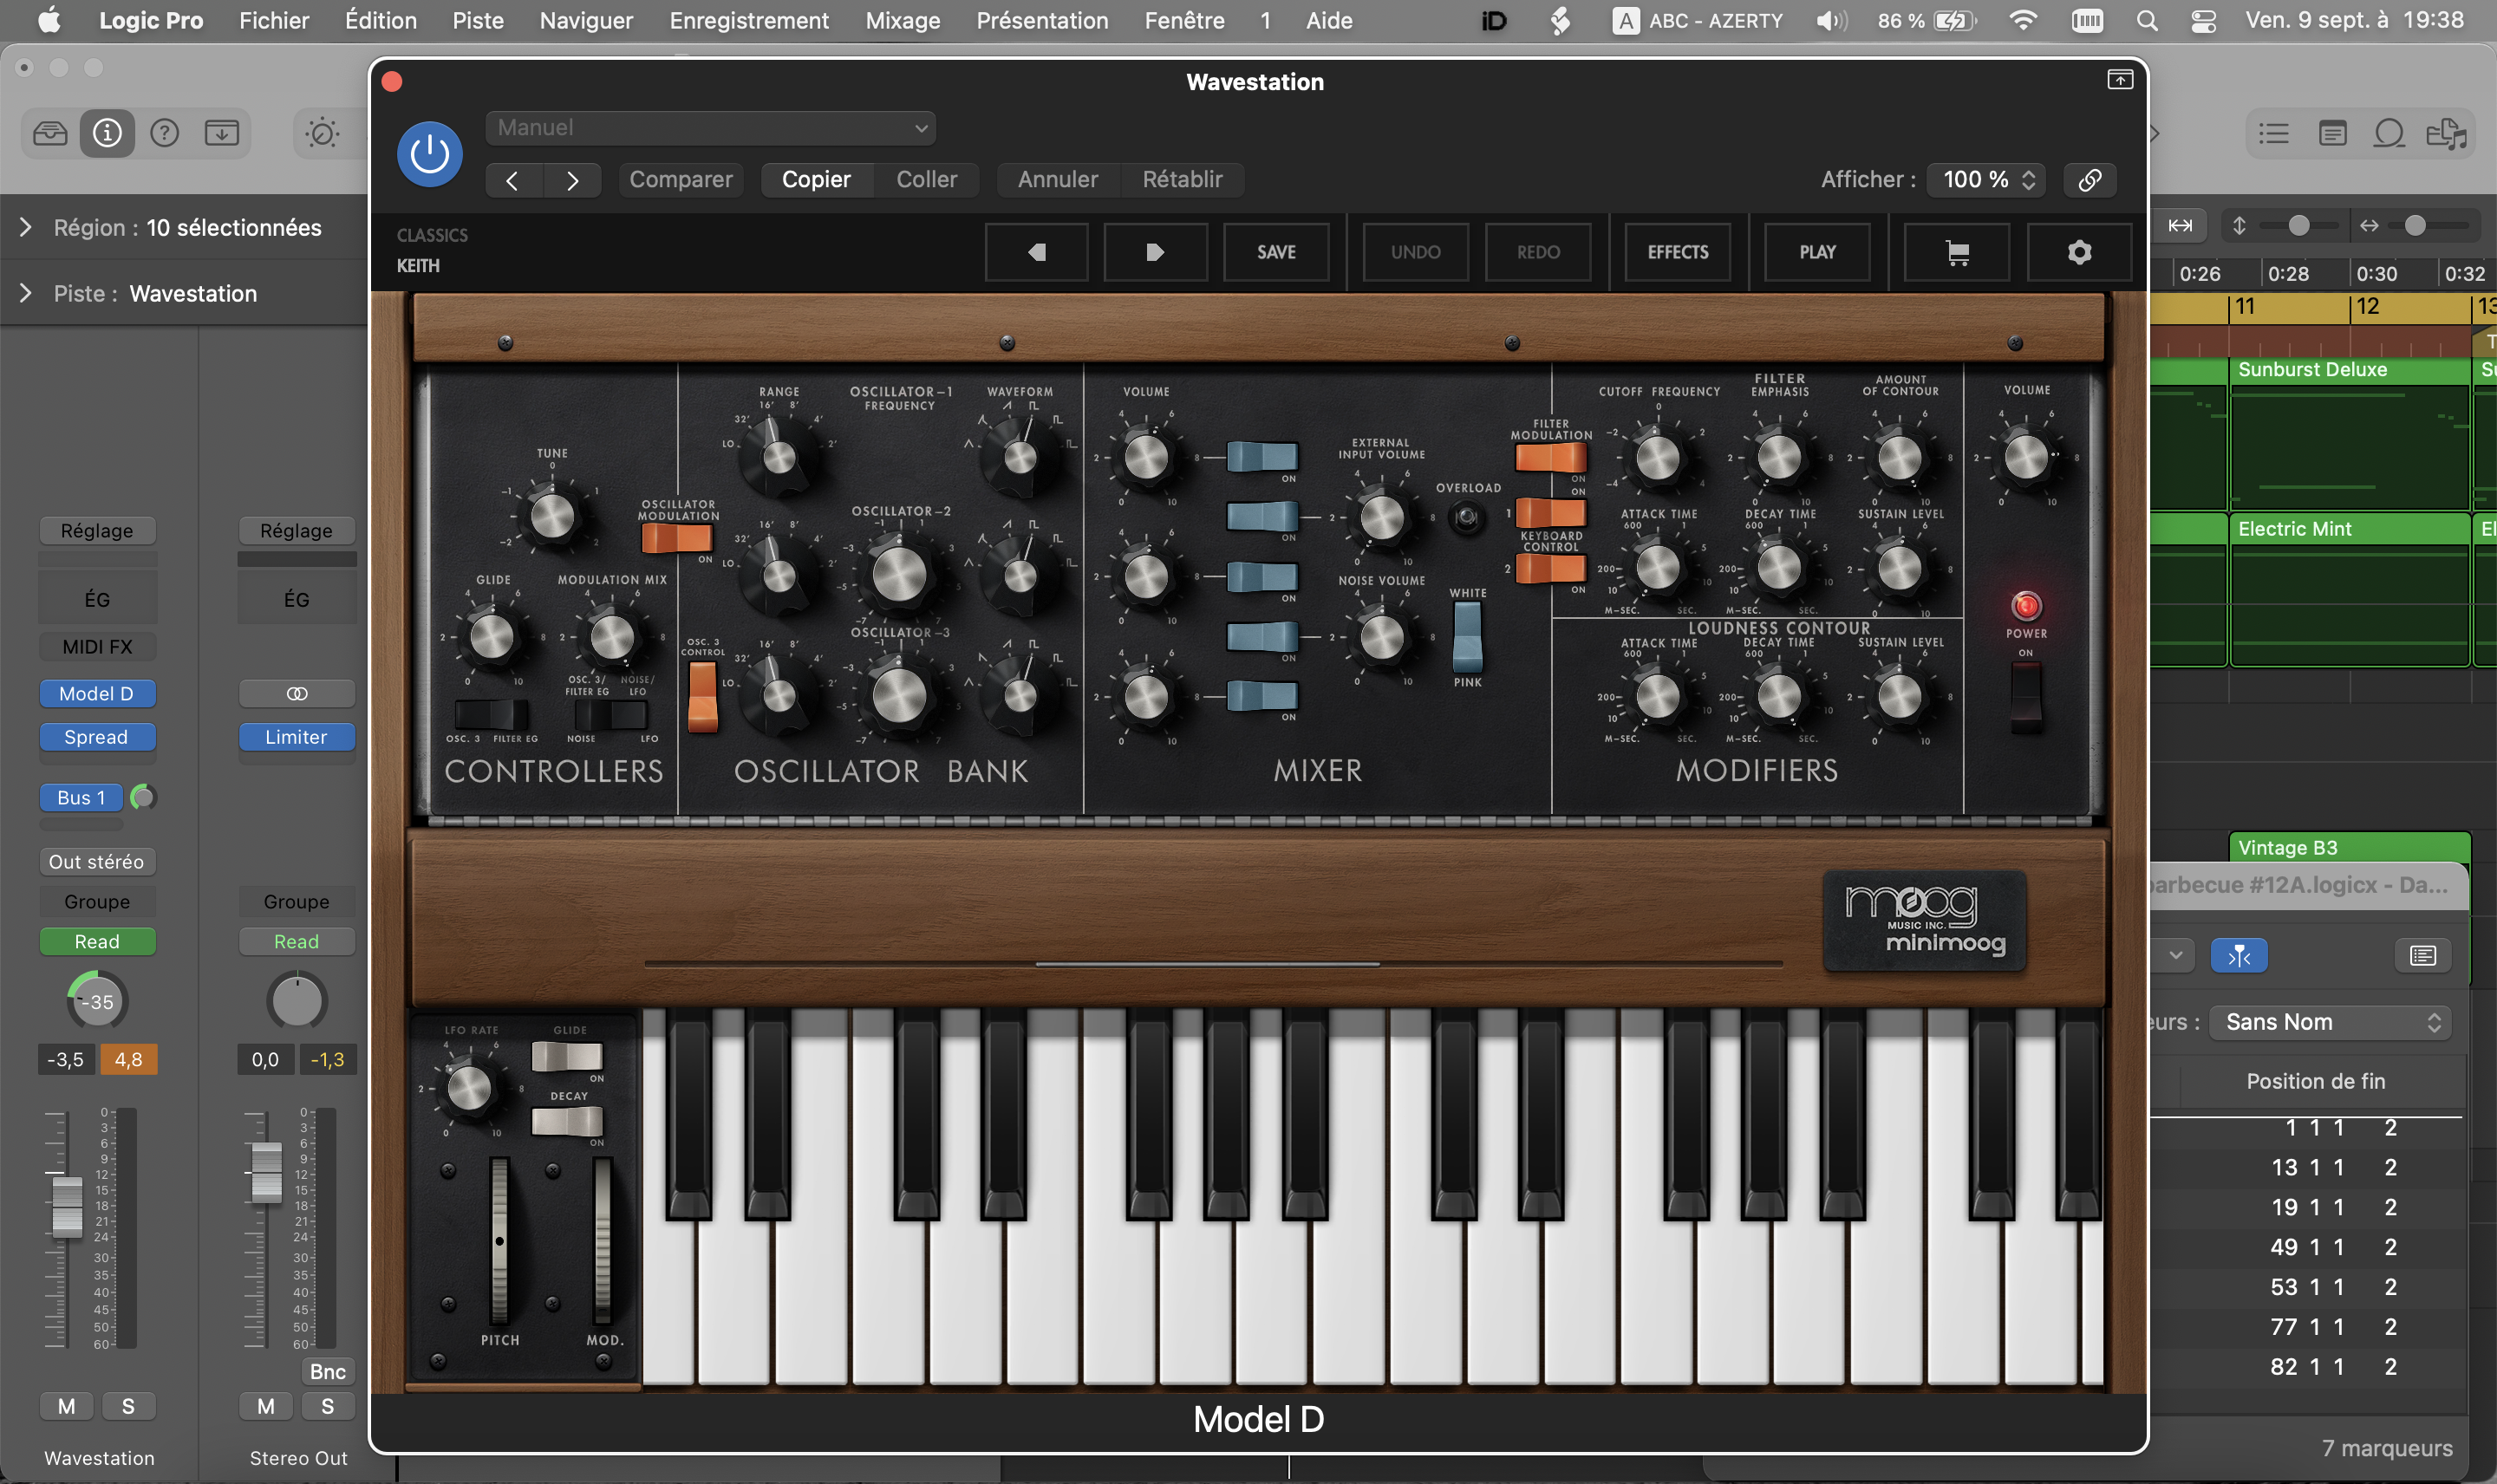Show the list editors icon
Image resolution: width=2497 pixels, height=1484 pixels.
tap(2273, 133)
